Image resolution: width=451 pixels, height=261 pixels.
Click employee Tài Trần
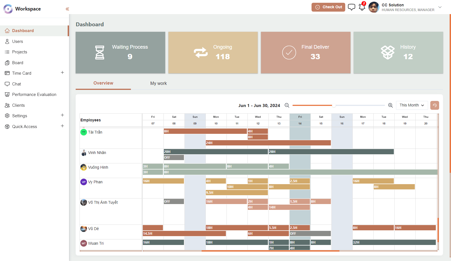tap(95, 132)
